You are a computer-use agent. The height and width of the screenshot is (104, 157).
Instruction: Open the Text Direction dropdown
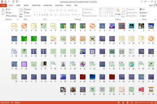88,9
